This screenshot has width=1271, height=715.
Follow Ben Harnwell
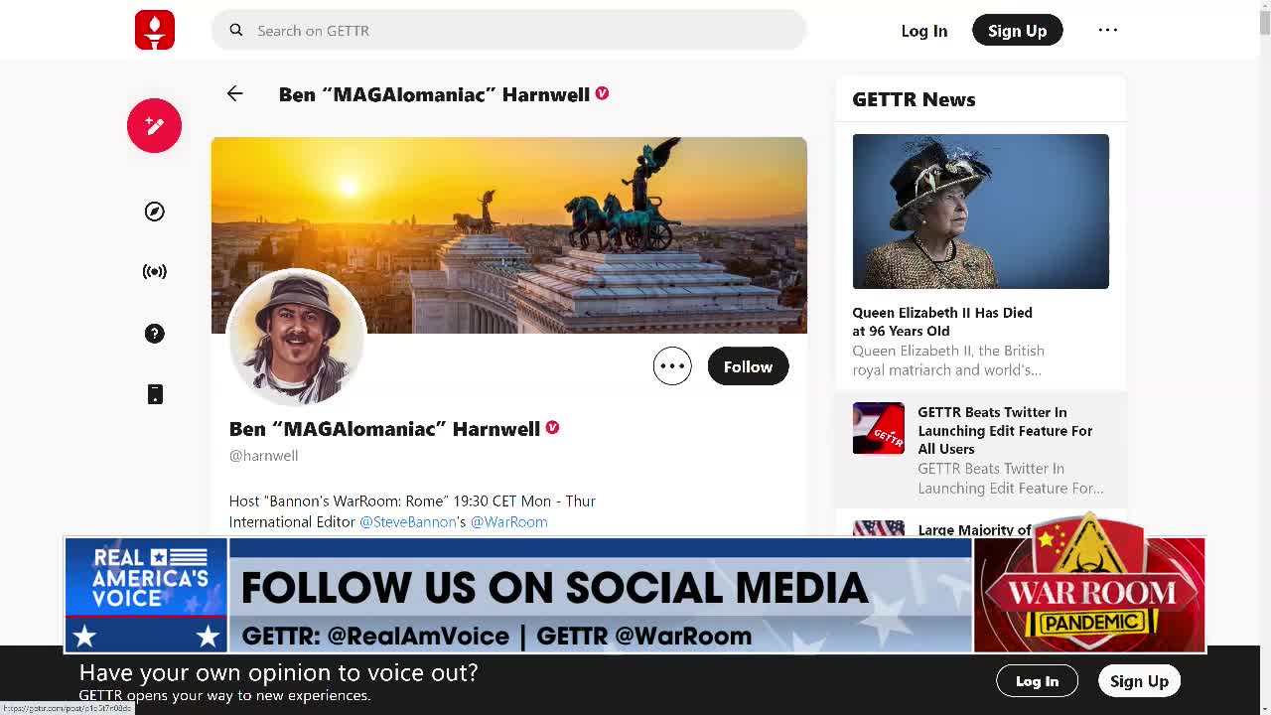pos(748,366)
